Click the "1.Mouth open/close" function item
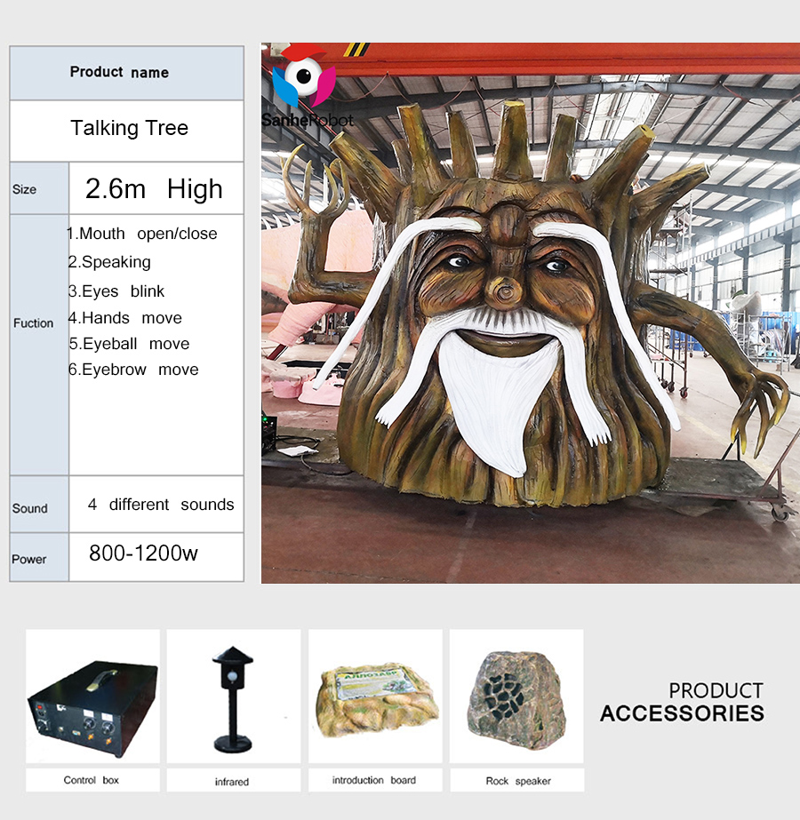 click(x=143, y=234)
